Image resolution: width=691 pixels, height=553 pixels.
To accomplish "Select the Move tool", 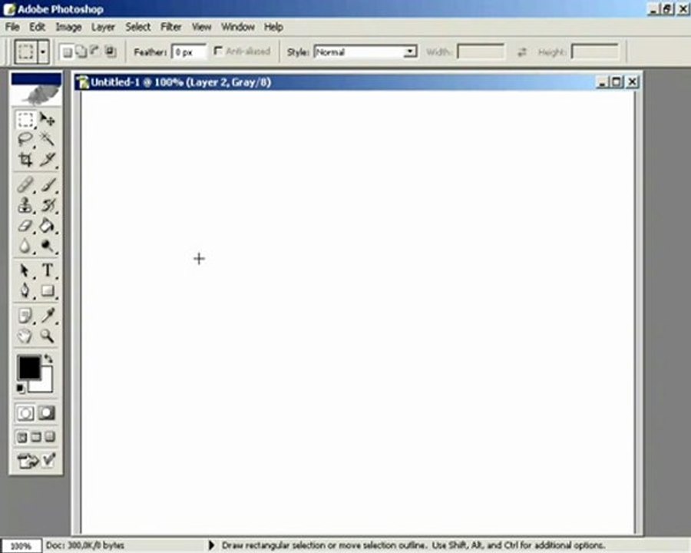I will [47, 120].
